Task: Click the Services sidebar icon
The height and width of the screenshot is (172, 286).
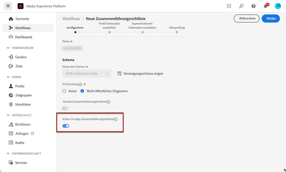Action: (11, 163)
